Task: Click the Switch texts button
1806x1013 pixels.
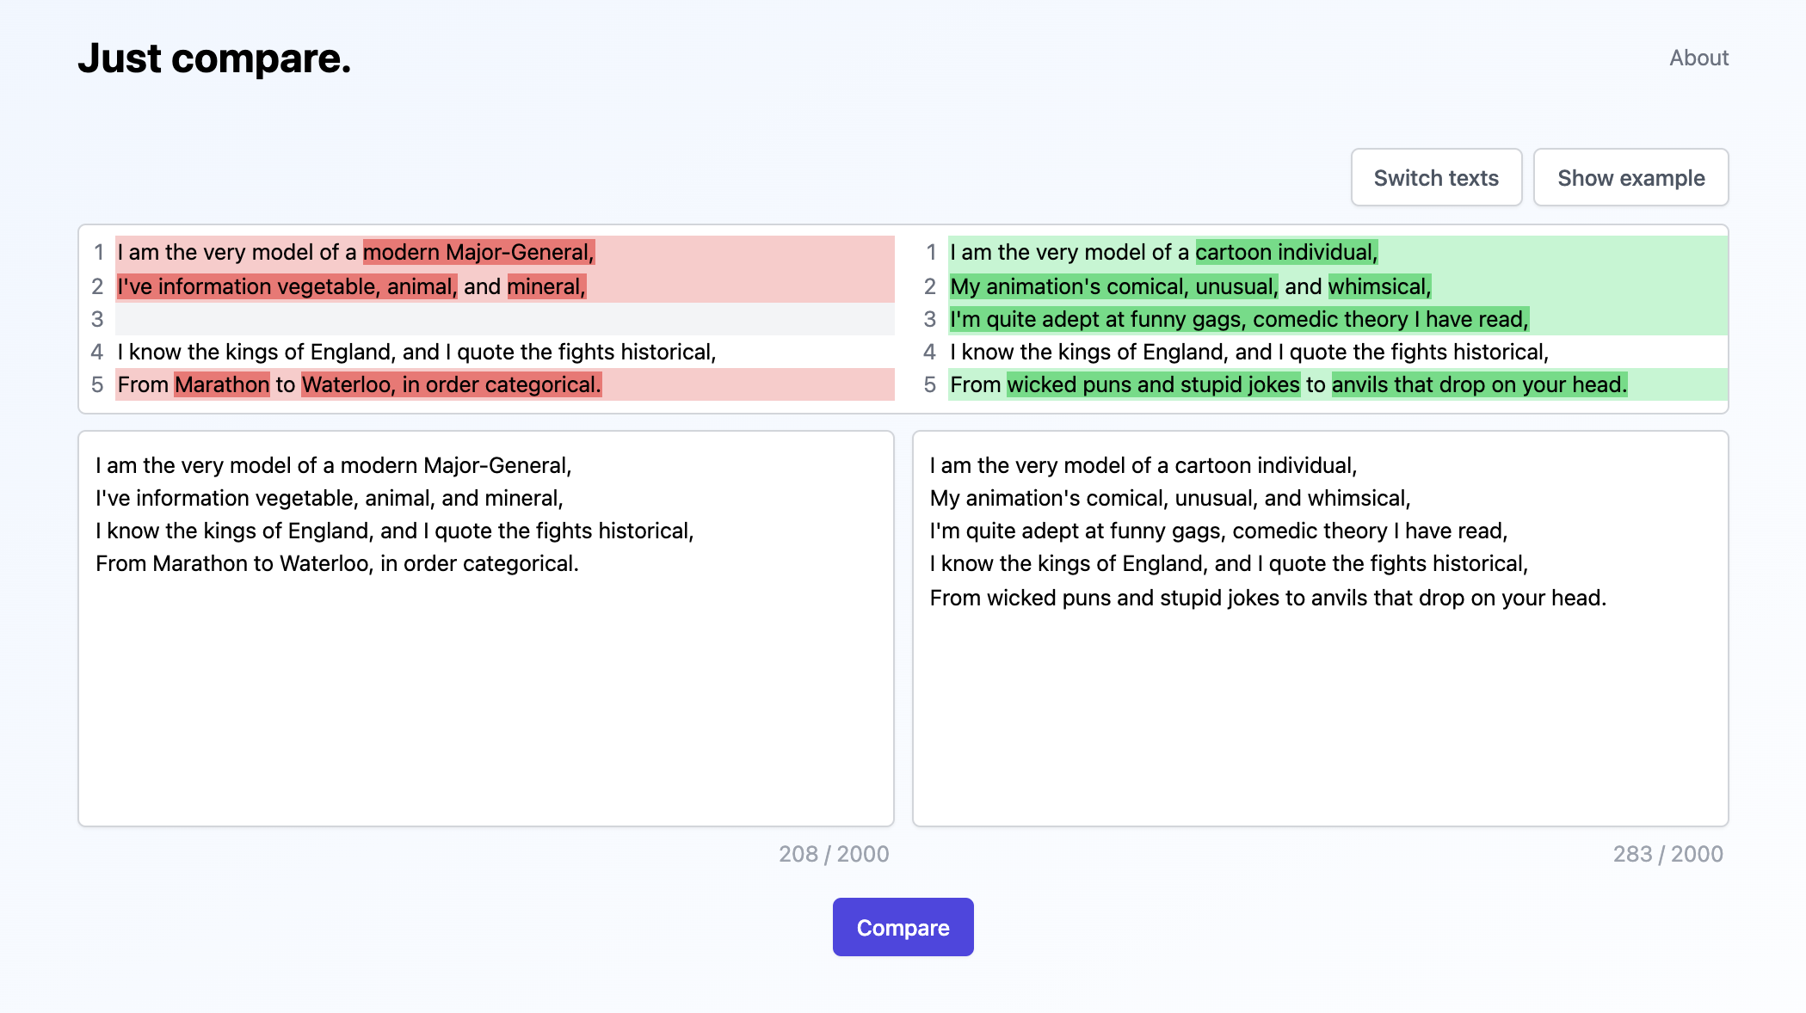Action: point(1436,178)
